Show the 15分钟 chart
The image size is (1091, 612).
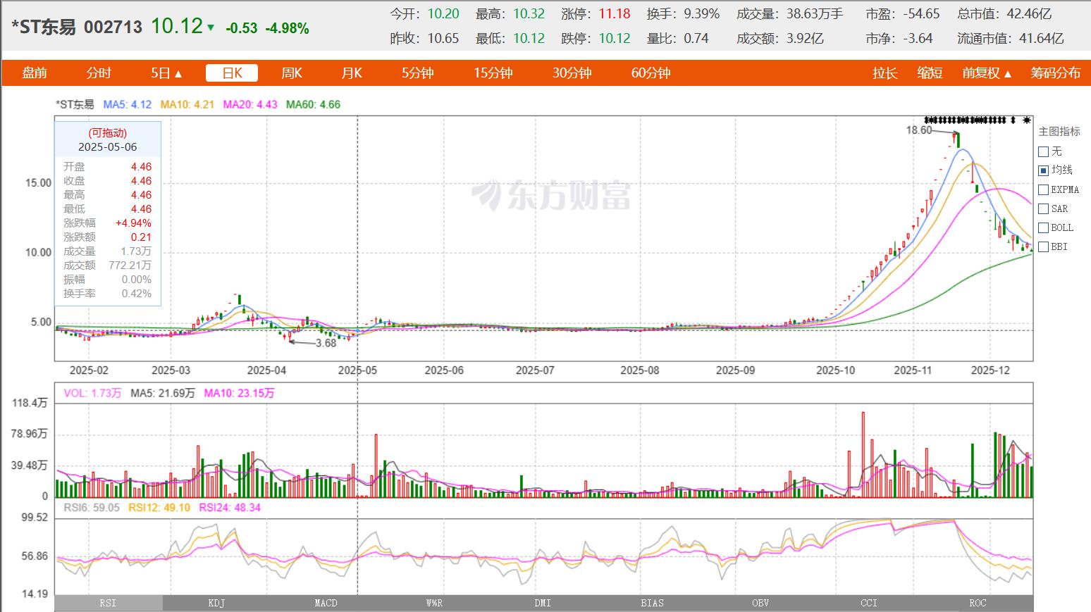tap(493, 73)
